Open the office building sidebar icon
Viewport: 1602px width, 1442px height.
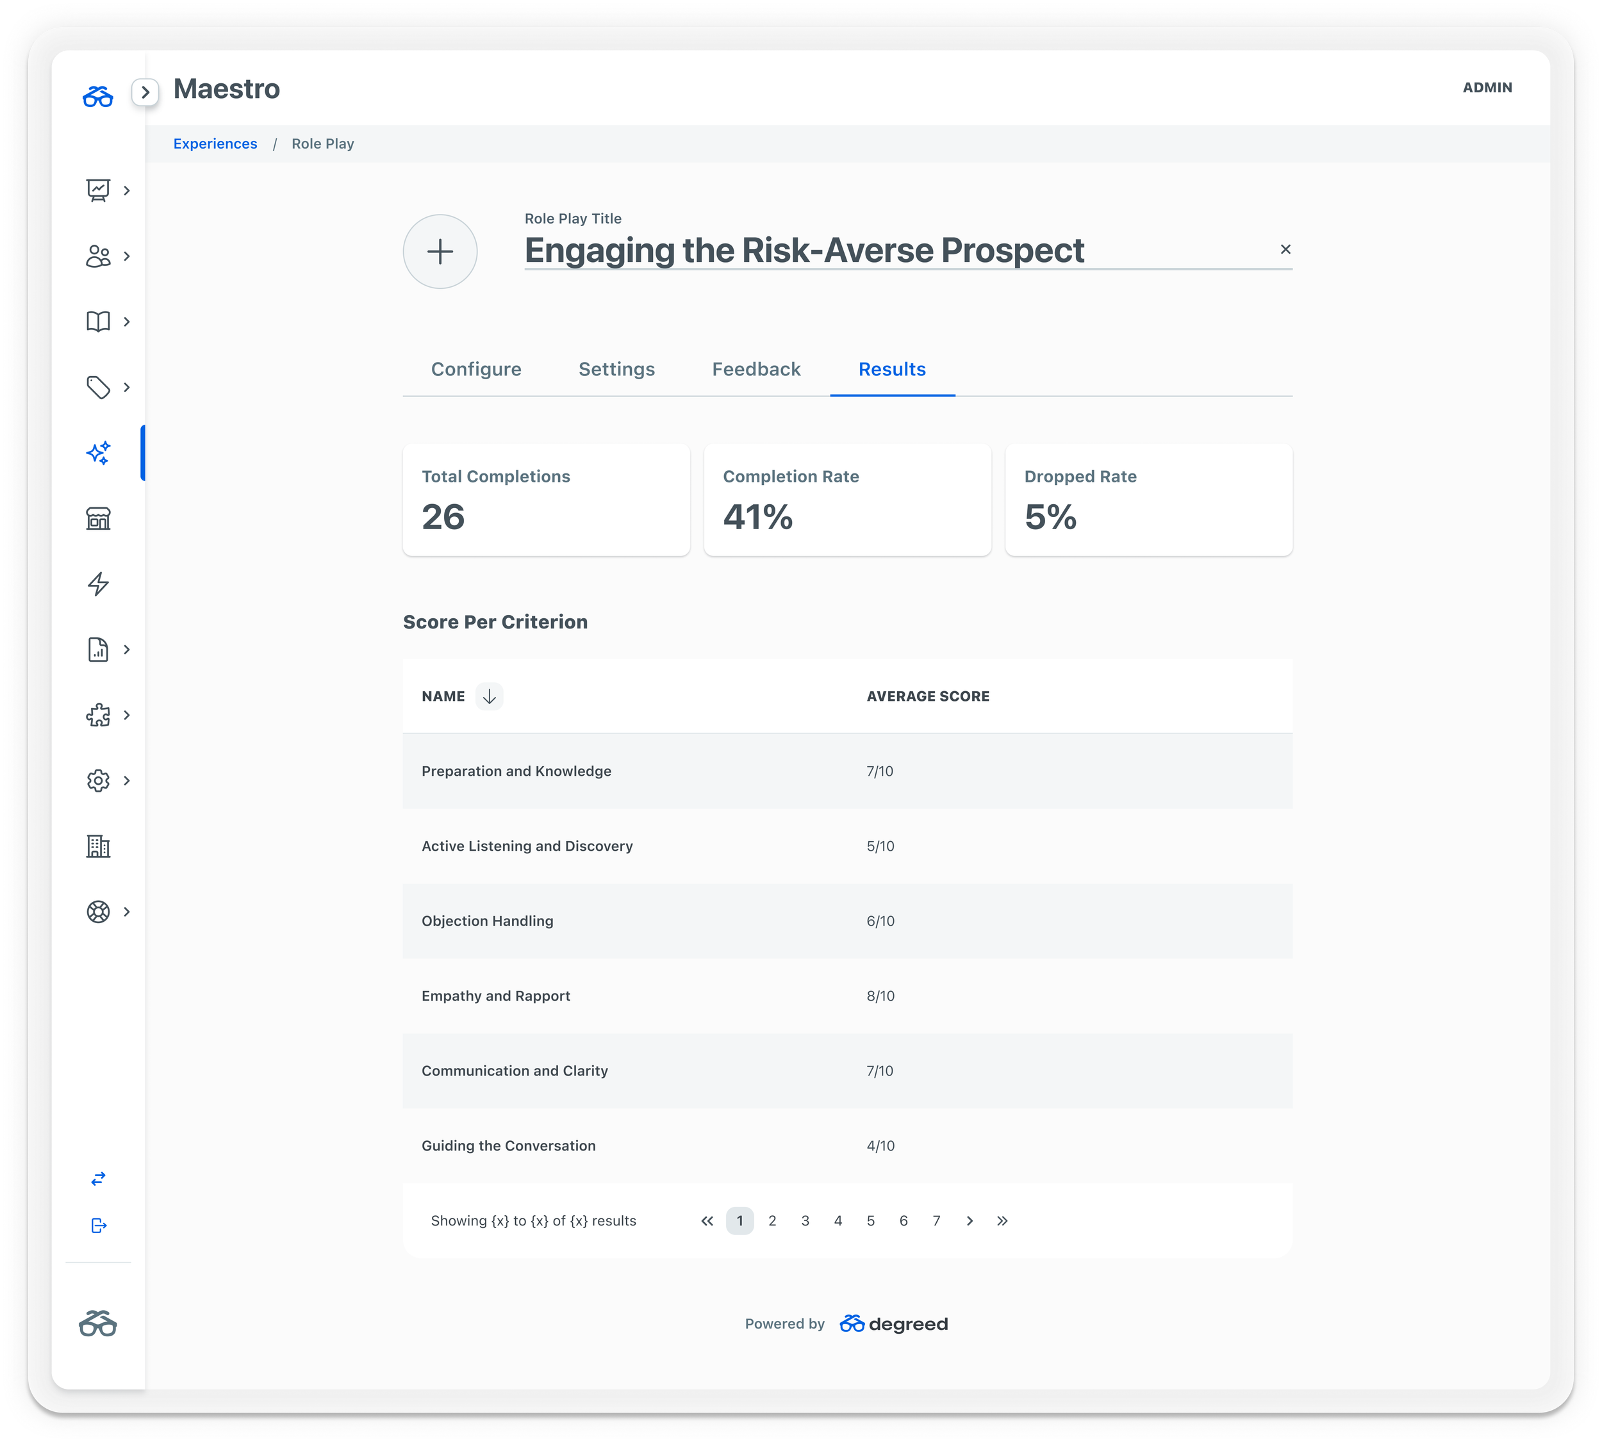[x=98, y=846]
